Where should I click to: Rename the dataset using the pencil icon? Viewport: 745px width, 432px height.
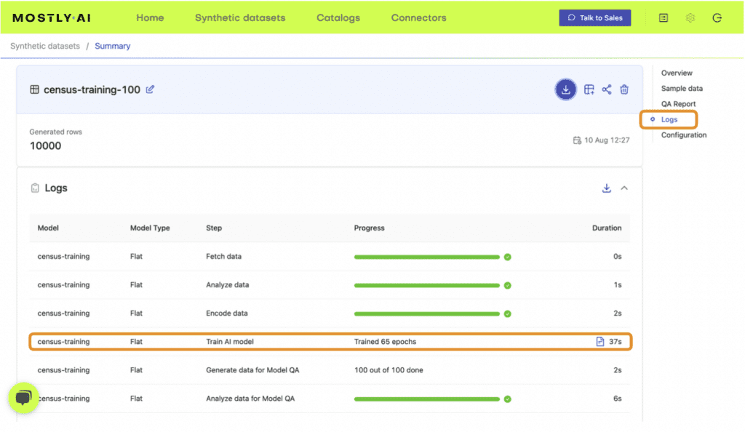pos(151,89)
